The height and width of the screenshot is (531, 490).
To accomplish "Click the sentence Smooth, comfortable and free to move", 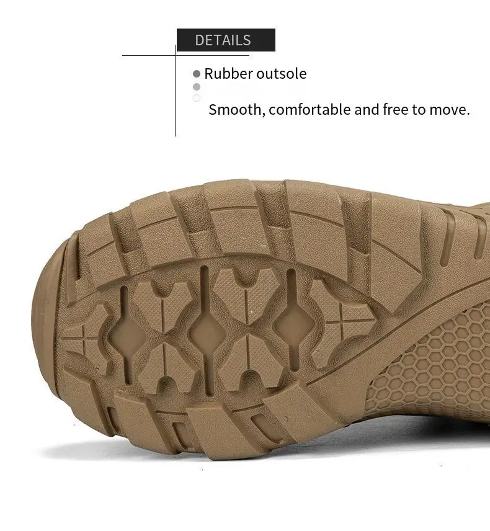I will pos(339,110).
